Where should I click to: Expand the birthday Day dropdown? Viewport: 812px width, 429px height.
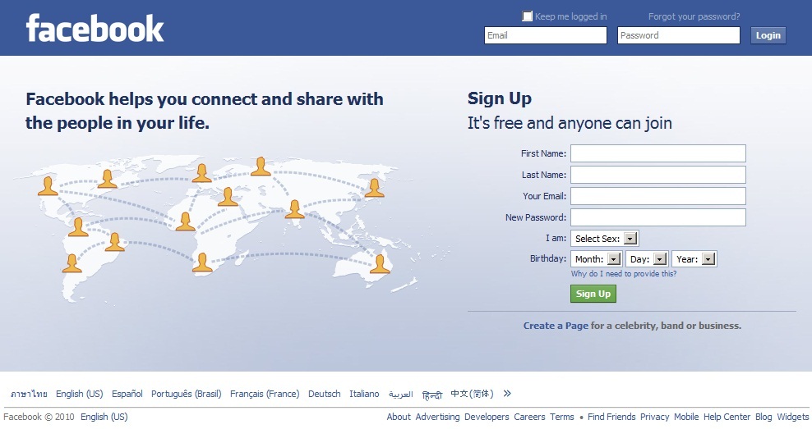[647, 259]
